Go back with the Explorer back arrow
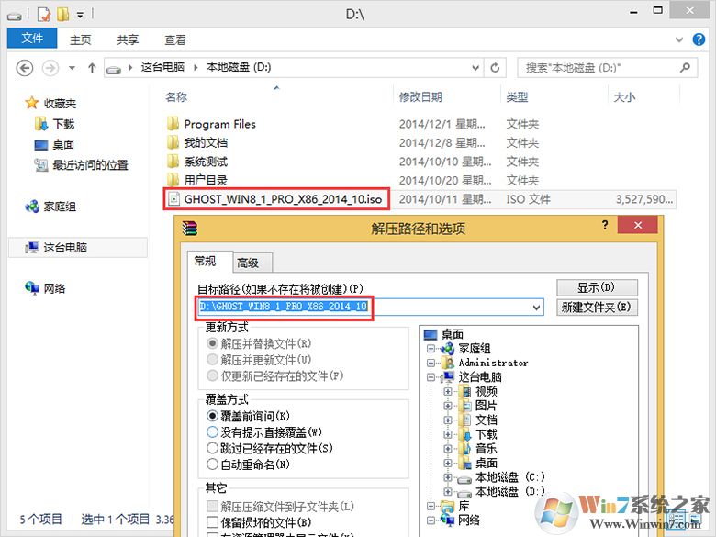Image resolution: width=716 pixels, height=537 pixels. (25, 68)
